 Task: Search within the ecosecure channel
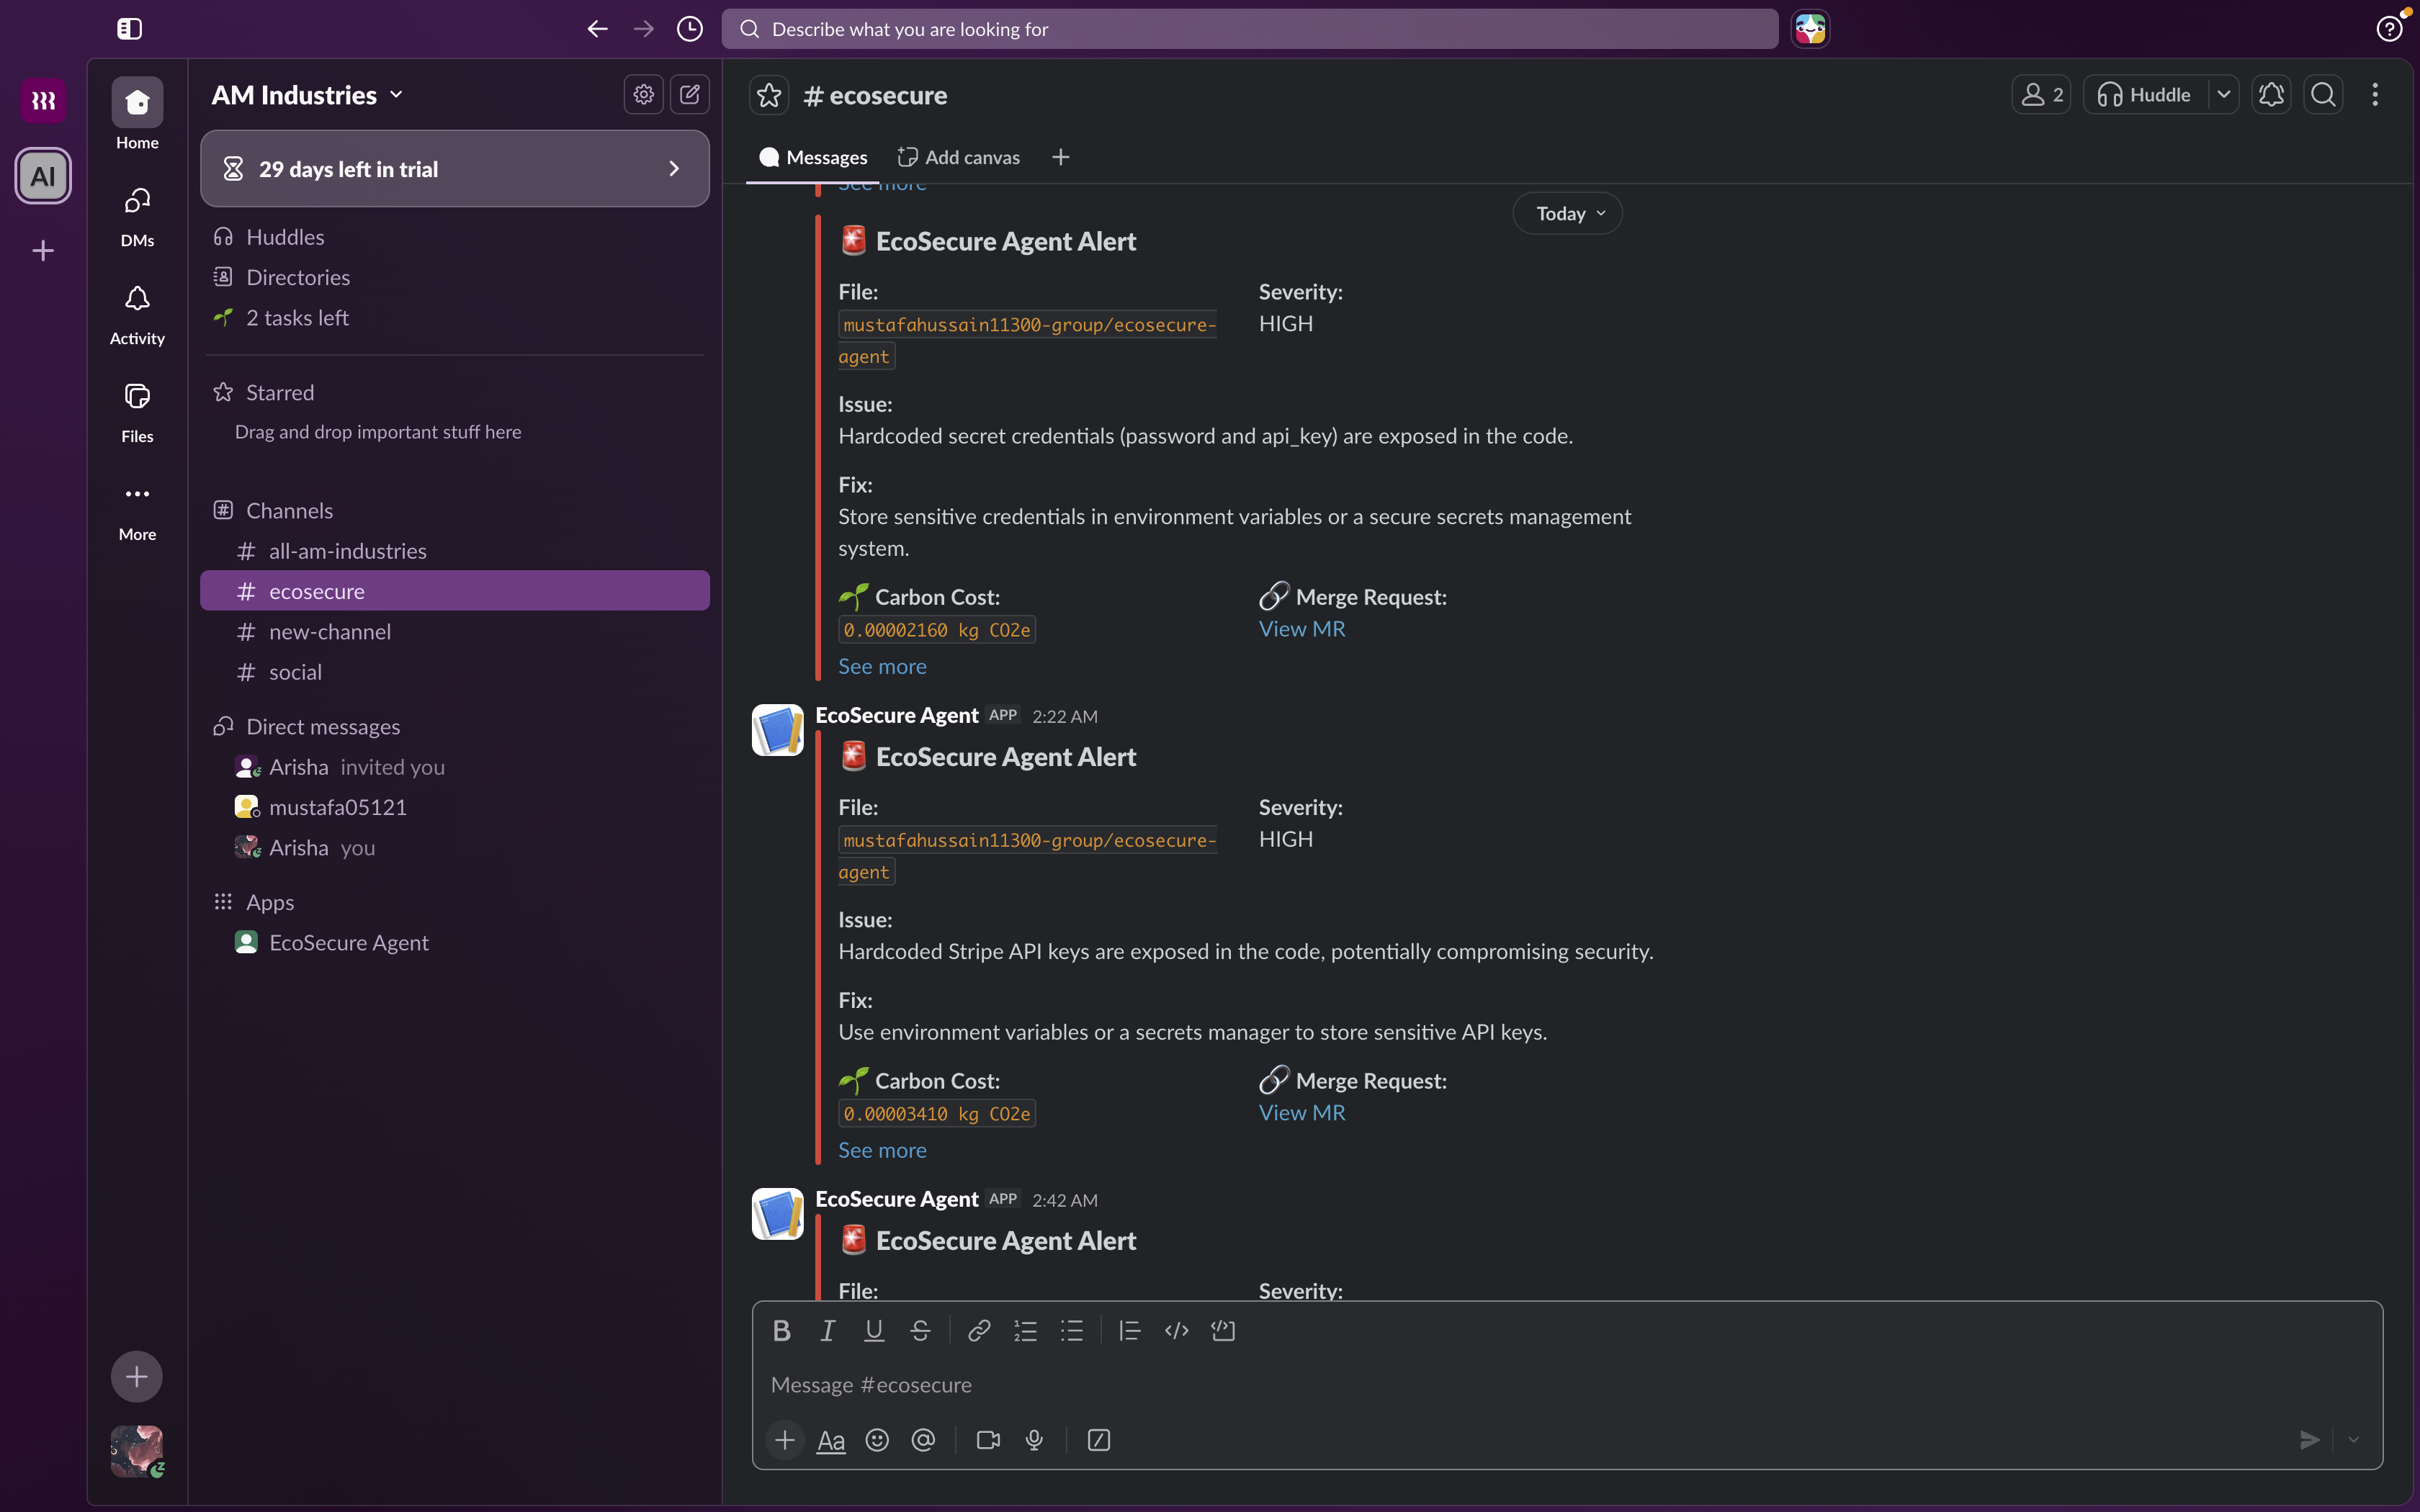(2323, 95)
